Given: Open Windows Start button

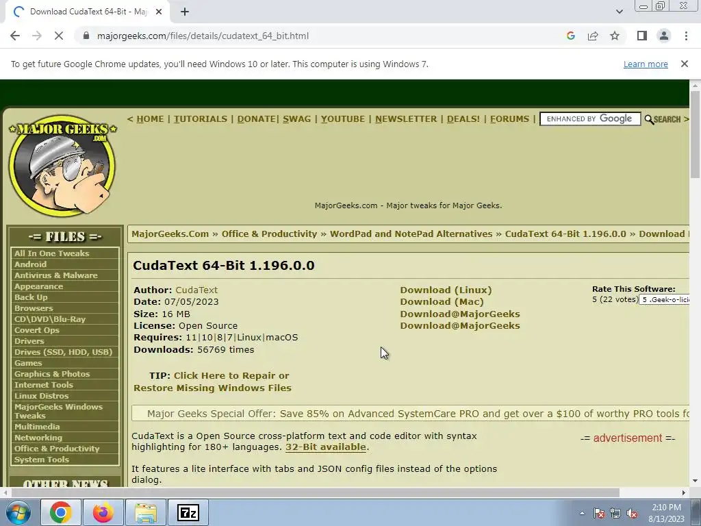Looking at the screenshot, I should (x=18, y=512).
